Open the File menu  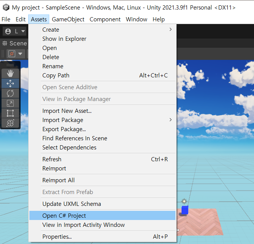(6, 19)
